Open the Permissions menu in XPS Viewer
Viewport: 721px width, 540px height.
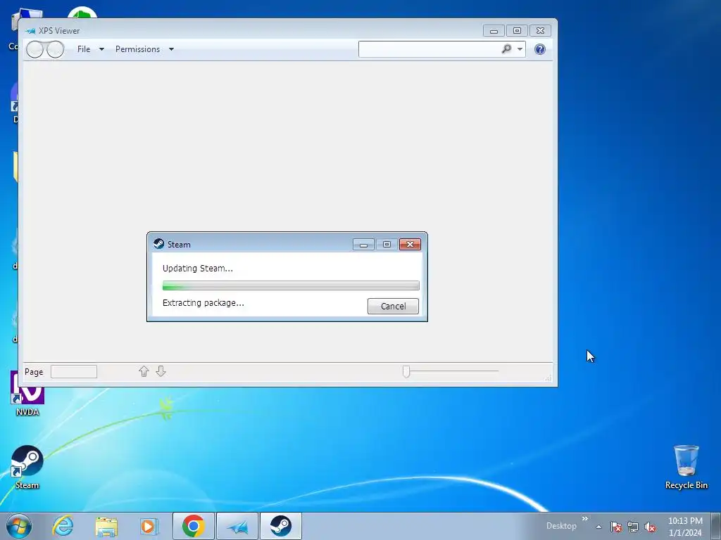point(137,49)
